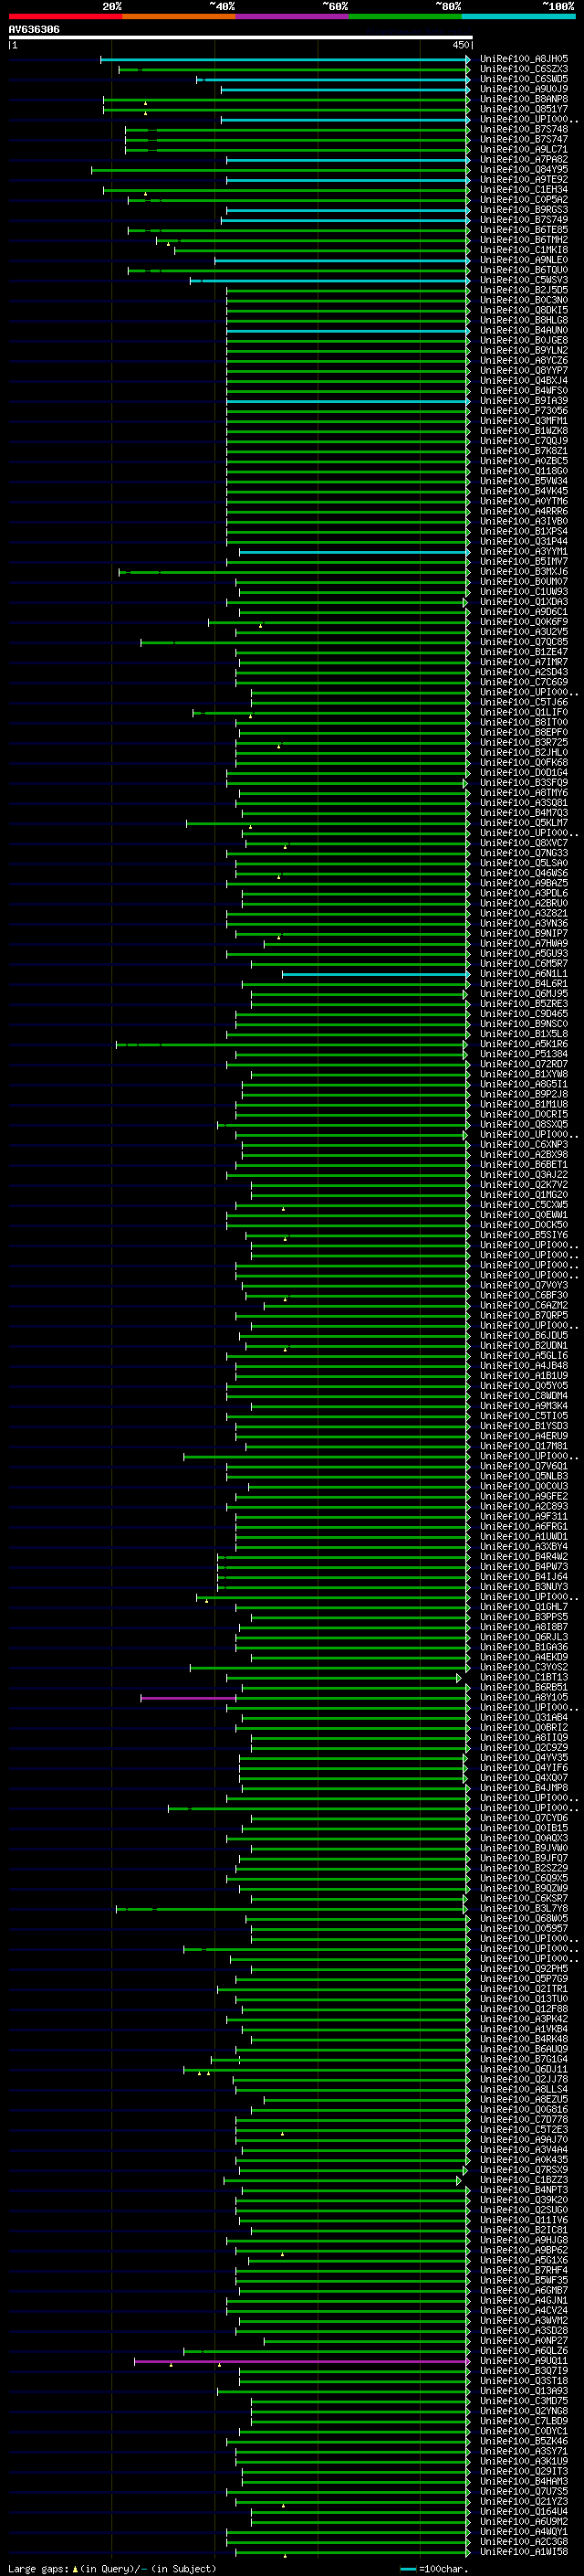Select label UniRef100_B7G1G4
The height and width of the screenshot is (2576, 584).
pyautogui.click(x=524, y=2060)
